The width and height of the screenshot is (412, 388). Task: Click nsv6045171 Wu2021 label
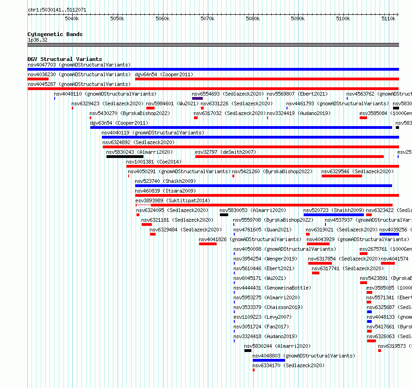[x=260, y=278]
